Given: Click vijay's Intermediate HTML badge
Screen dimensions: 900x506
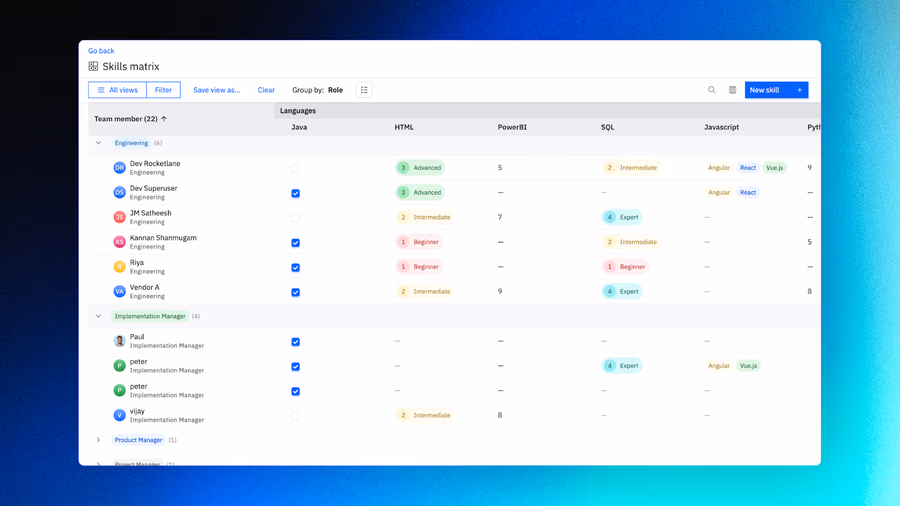Looking at the screenshot, I should (424, 415).
